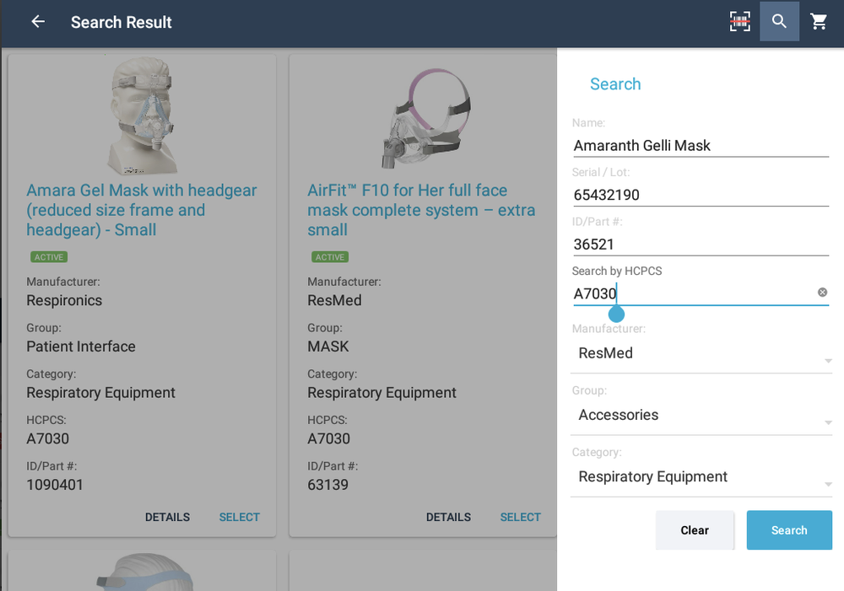Open the Manufacturer dropdown showing ResMed
Screen dimensions: 844x591
(701, 352)
